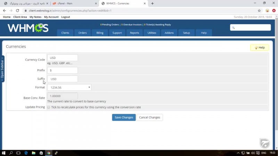Open the Windows Start menu

pos(3,153)
